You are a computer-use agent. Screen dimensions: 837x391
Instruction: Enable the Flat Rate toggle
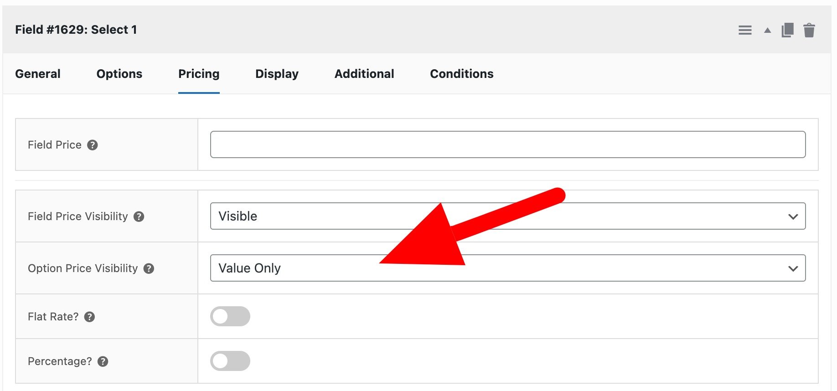coord(230,316)
